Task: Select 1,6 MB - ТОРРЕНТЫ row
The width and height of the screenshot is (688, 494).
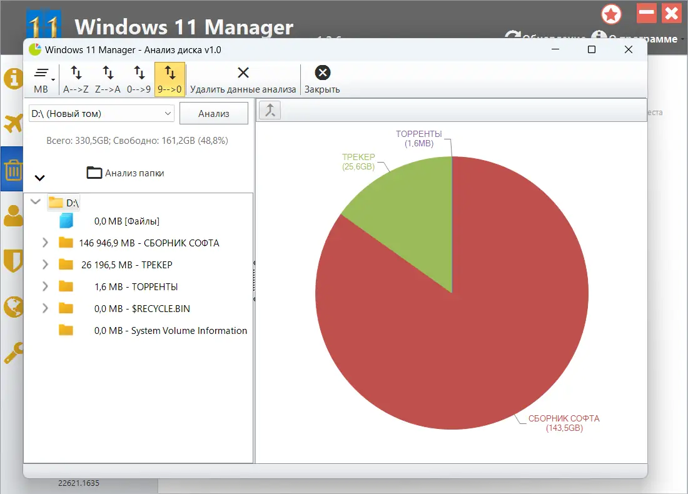Action: coord(136,287)
